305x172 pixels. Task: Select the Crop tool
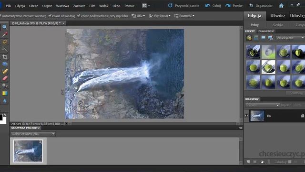point(5,57)
